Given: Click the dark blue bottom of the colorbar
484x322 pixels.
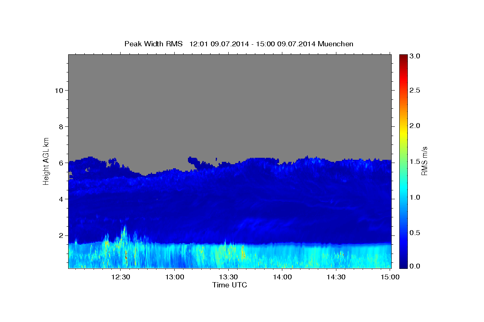Looking at the screenshot, I should tap(403, 264).
